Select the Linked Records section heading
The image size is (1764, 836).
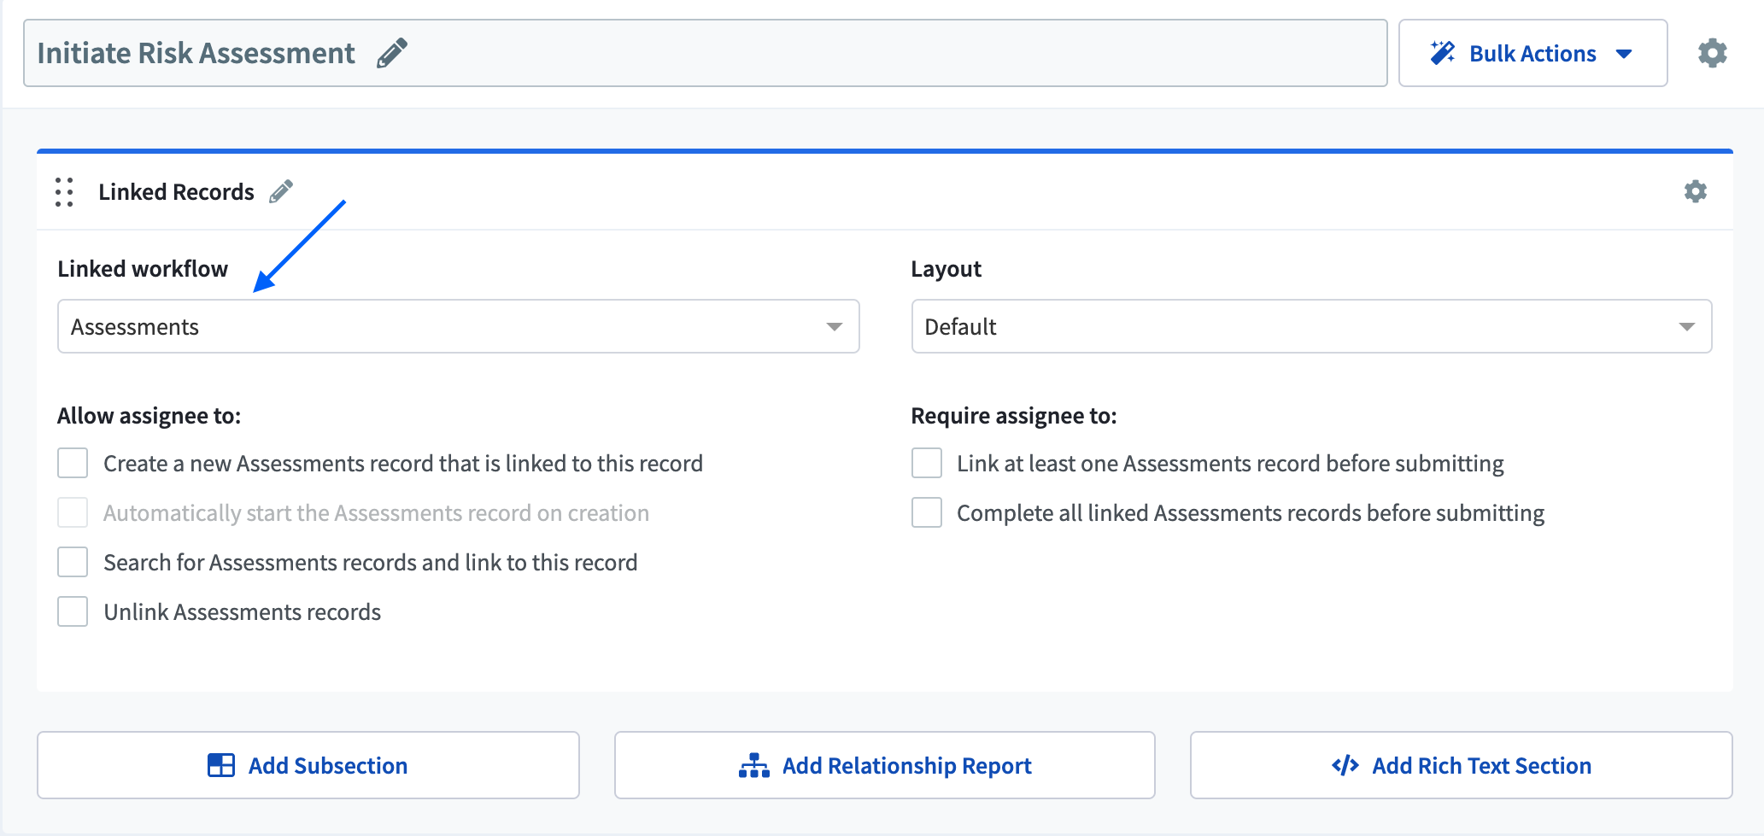click(176, 192)
